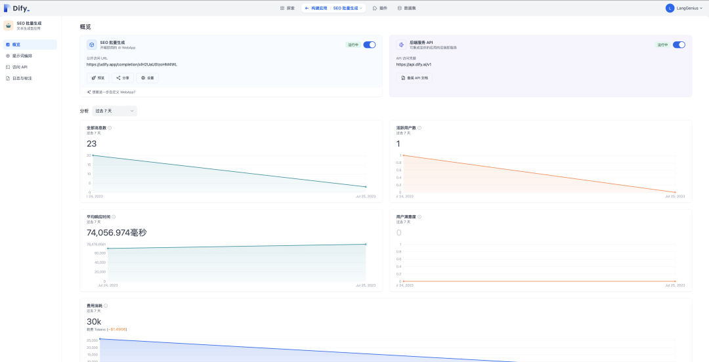Image resolution: width=709 pixels, height=362 pixels.
Task: Click the ~$1.4906 cost figure
Action: pos(117,329)
